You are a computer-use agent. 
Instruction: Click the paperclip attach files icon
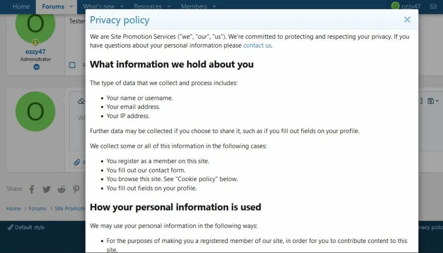[x=77, y=162]
